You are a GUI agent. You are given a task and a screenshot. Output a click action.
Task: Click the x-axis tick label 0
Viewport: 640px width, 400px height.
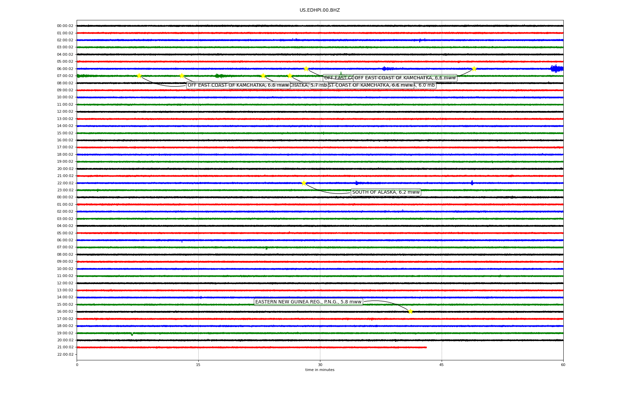(77, 365)
